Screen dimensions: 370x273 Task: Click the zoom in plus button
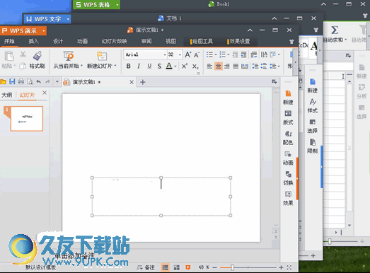point(281,267)
